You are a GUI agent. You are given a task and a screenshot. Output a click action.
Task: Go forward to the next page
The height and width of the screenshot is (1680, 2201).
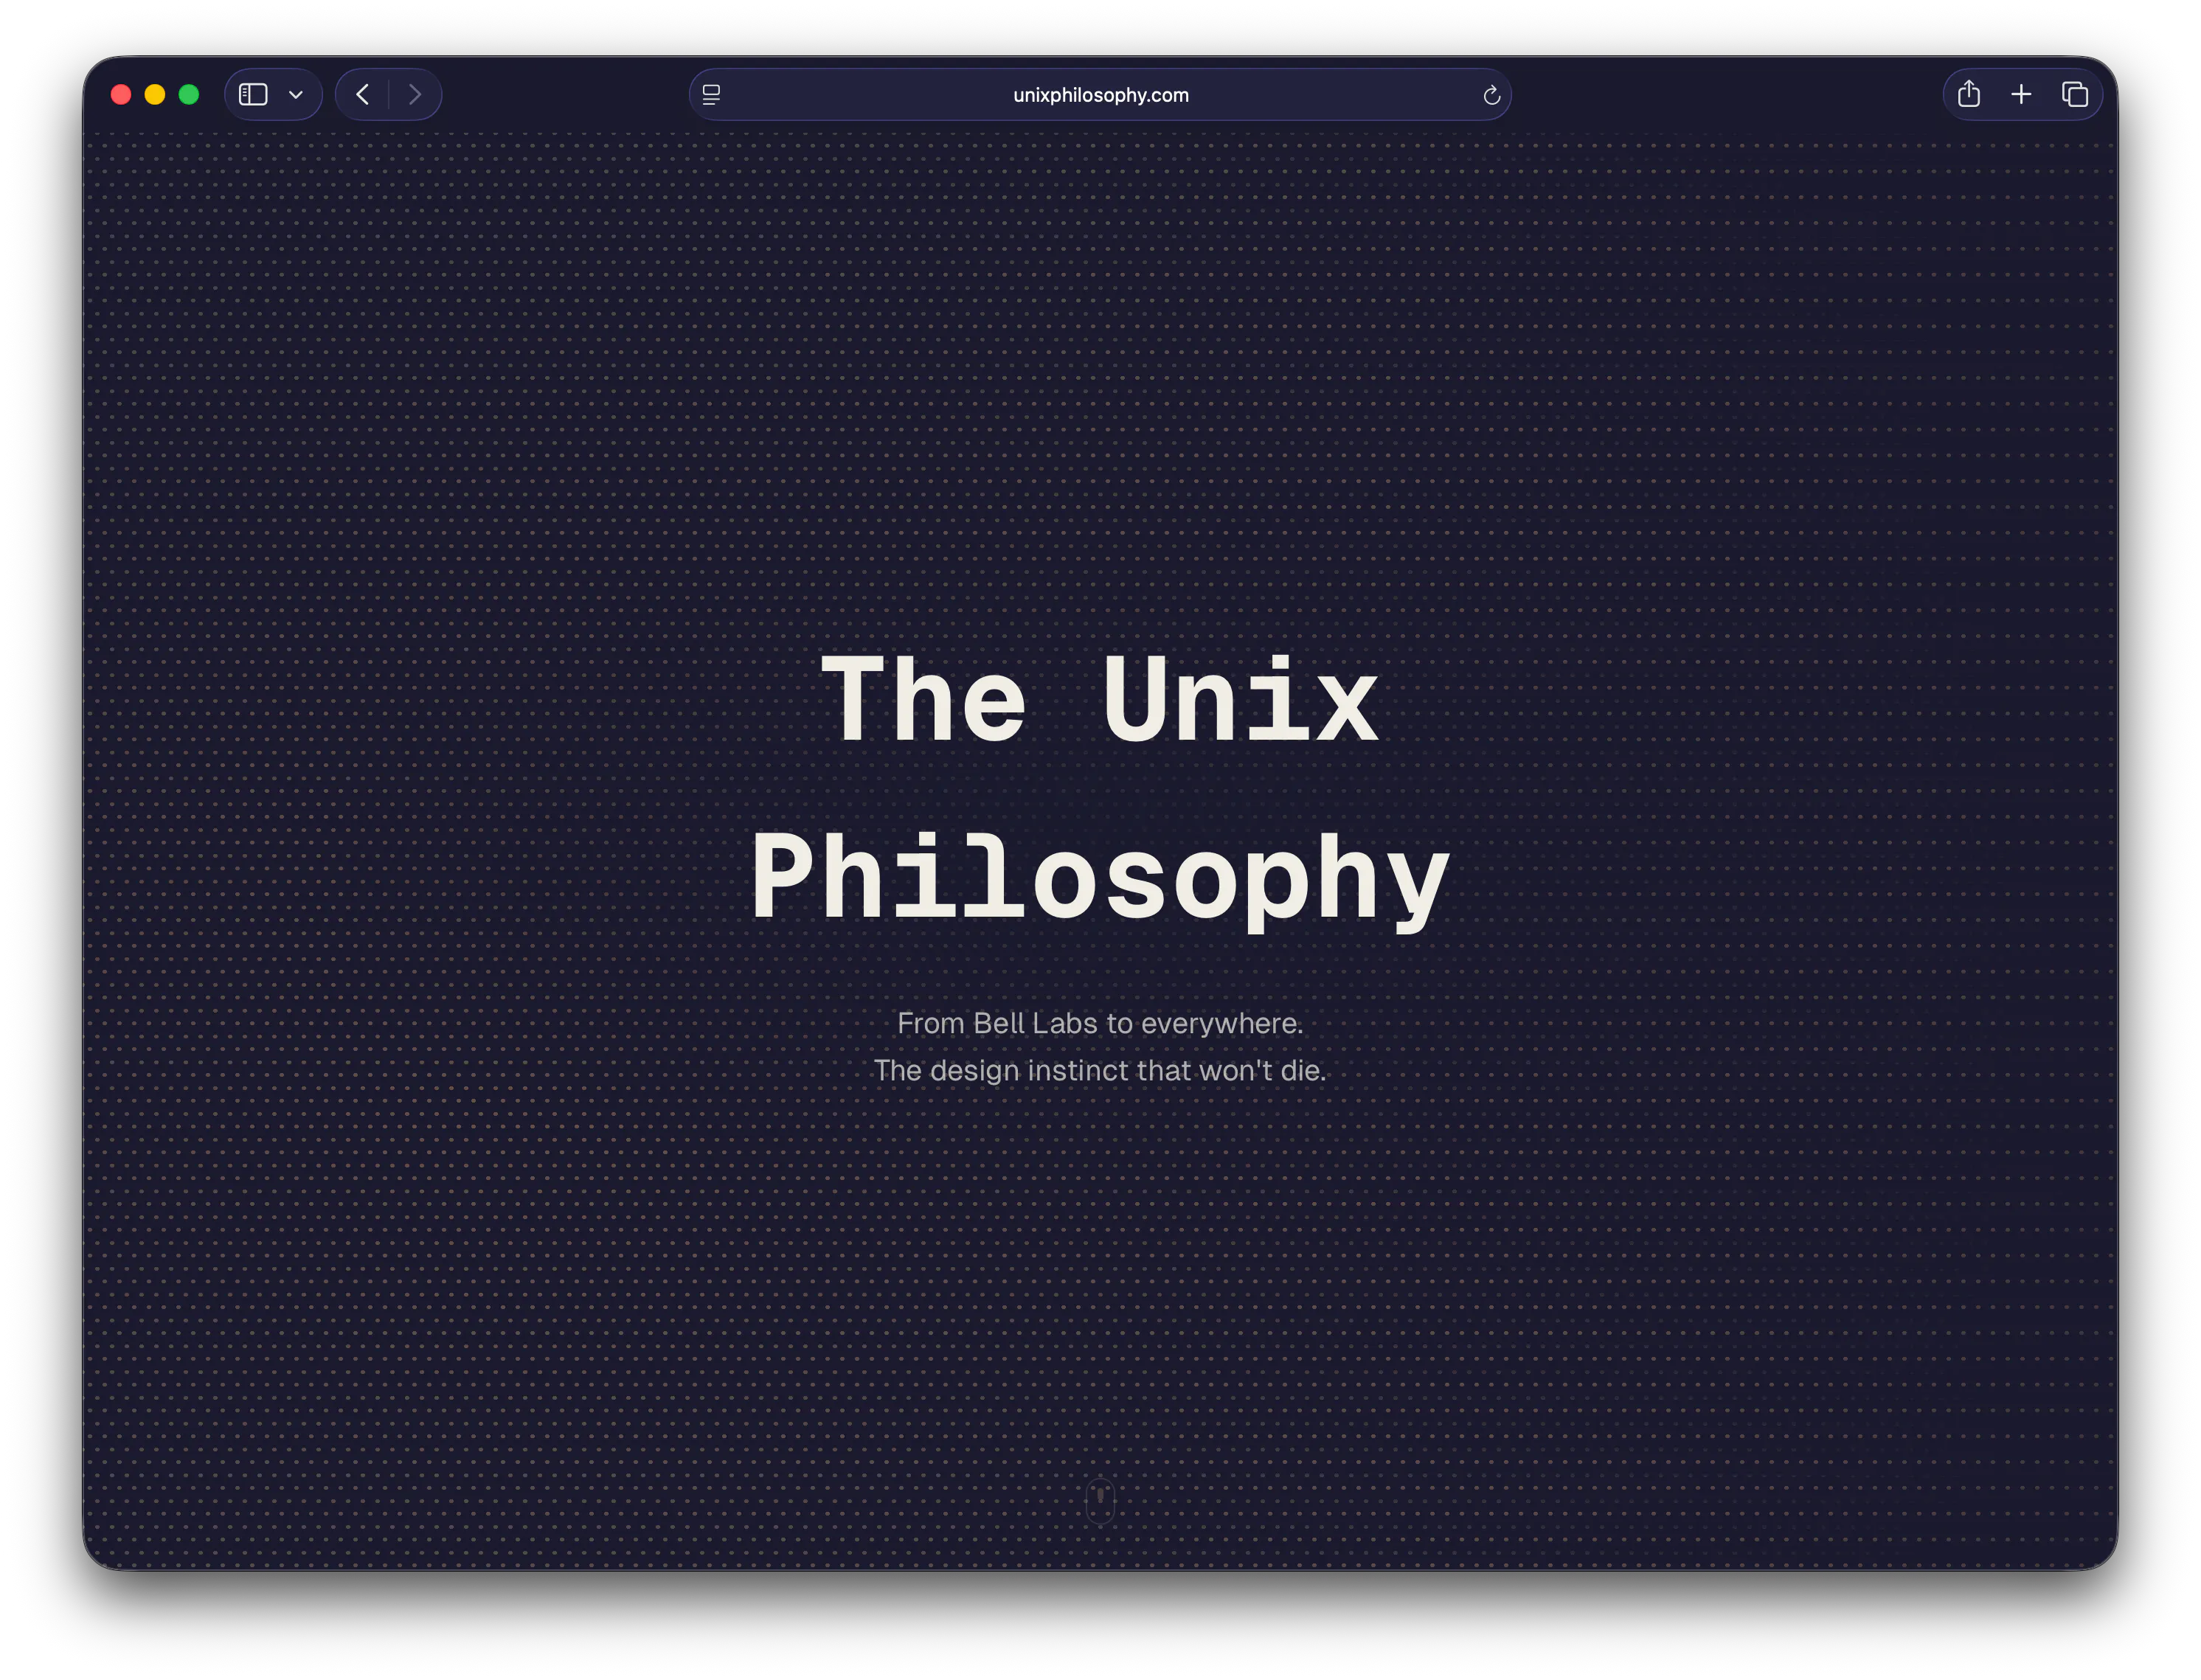click(415, 95)
